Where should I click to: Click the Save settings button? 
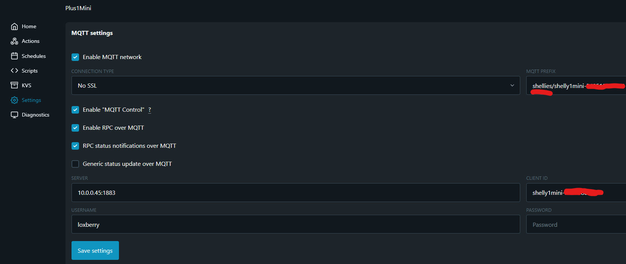click(95, 250)
